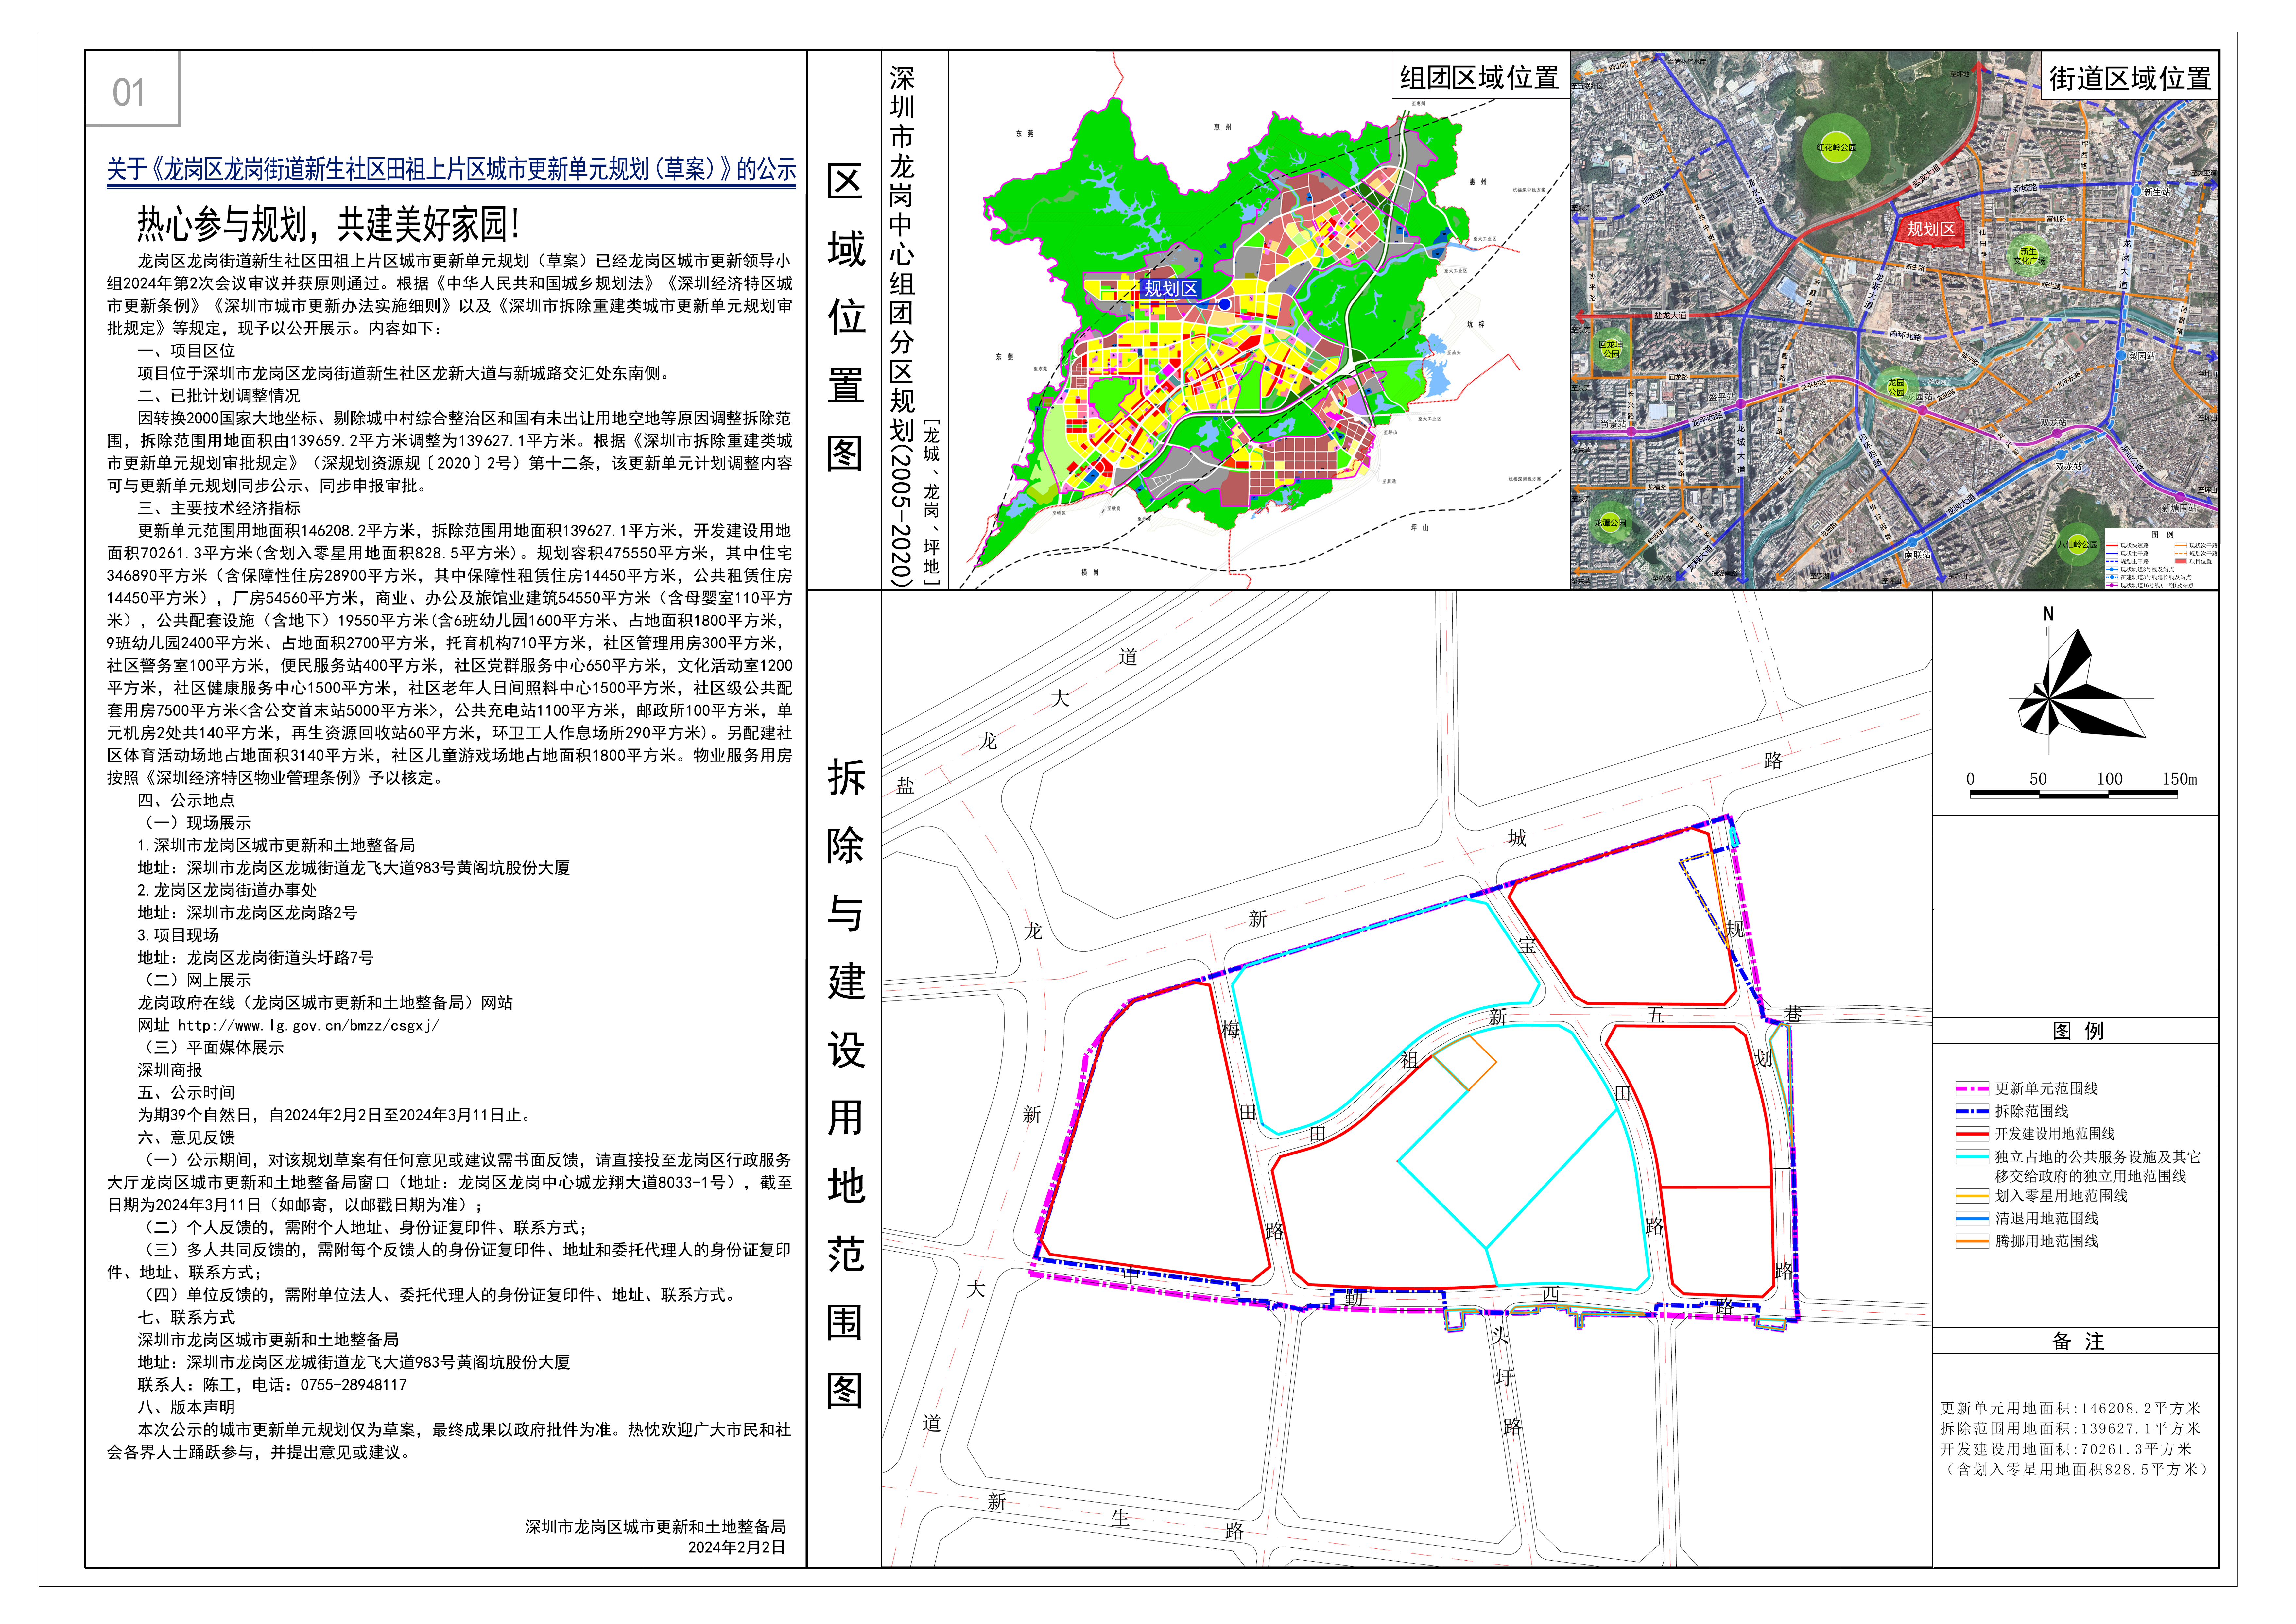Click the heading 一、项目区位
Screen dimensions: 2296x1624
pyautogui.click(x=186, y=351)
